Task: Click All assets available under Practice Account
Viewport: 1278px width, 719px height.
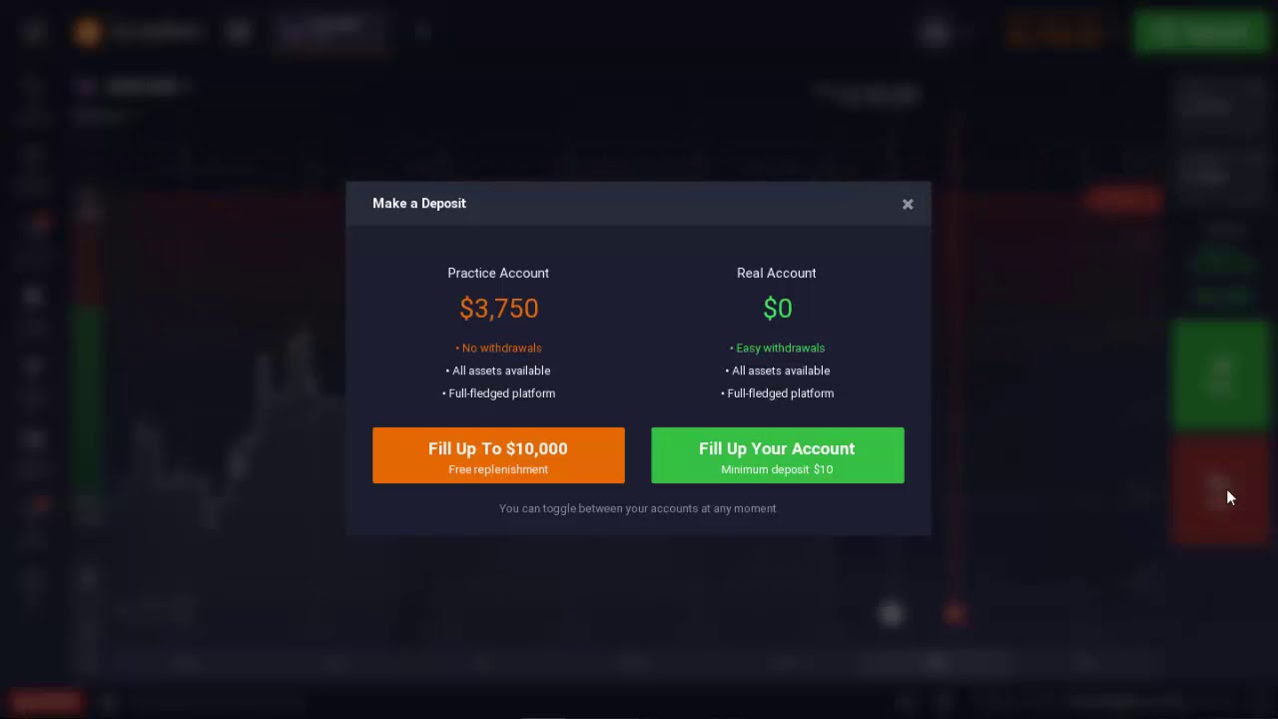Action: [x=498, y=370]
